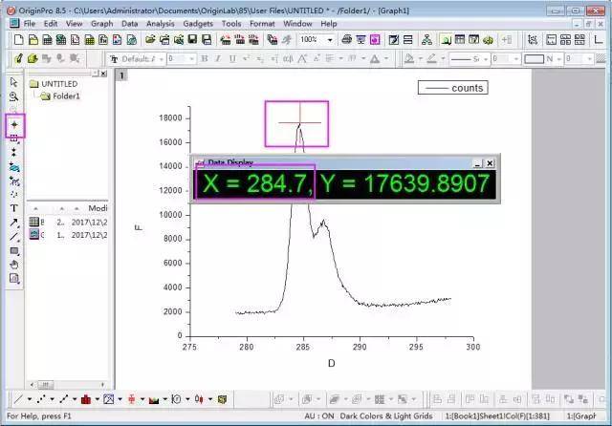Toggle Bold text formatting
The image size is (612, 426).
(x=204, y=59)
